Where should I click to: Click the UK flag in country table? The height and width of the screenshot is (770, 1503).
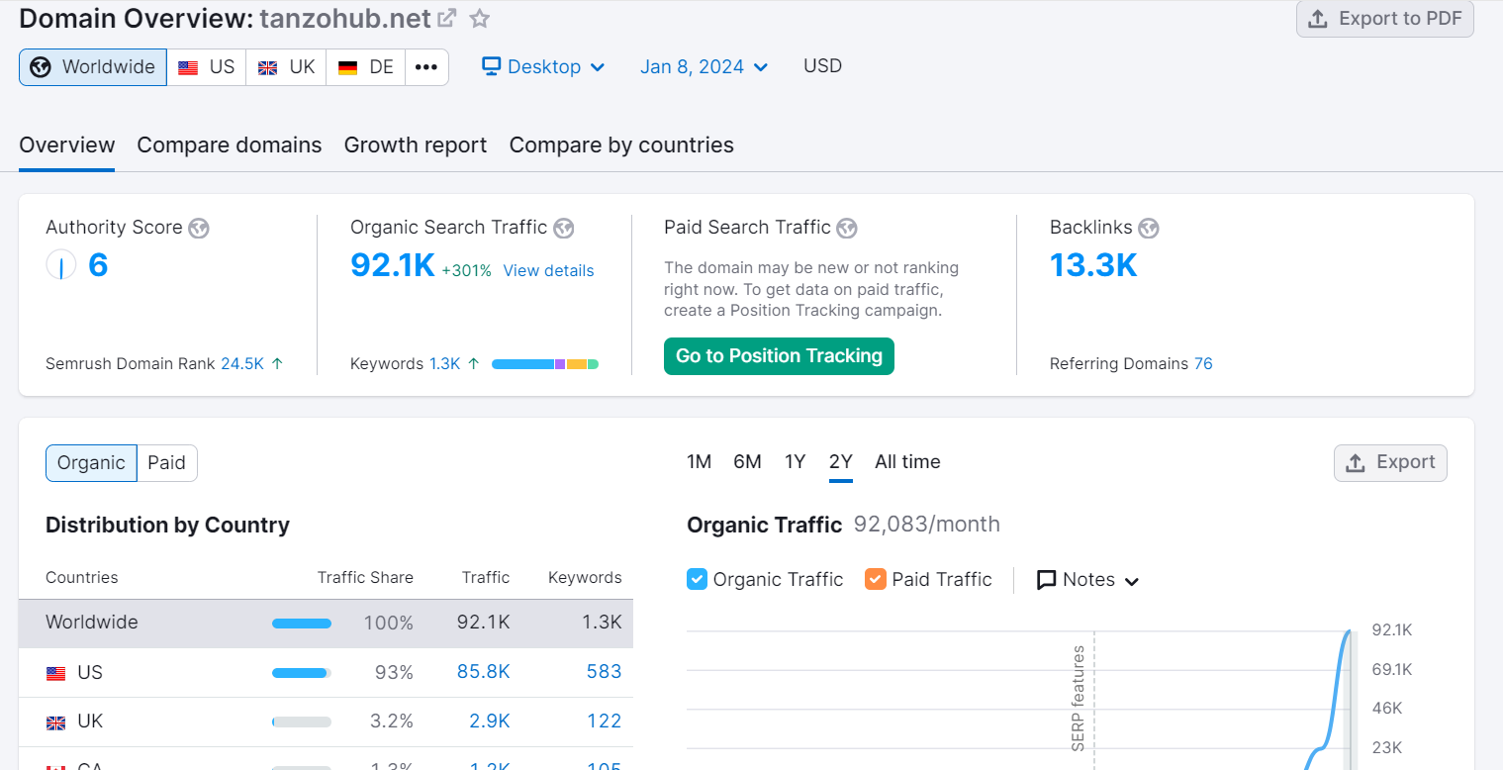click(56, 722)
